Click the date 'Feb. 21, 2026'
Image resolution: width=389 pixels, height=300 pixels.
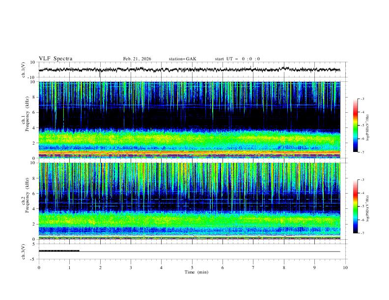point(137,59)
